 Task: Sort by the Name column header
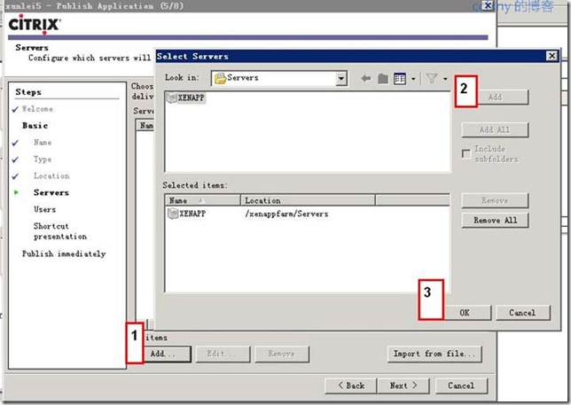point(203,200)
